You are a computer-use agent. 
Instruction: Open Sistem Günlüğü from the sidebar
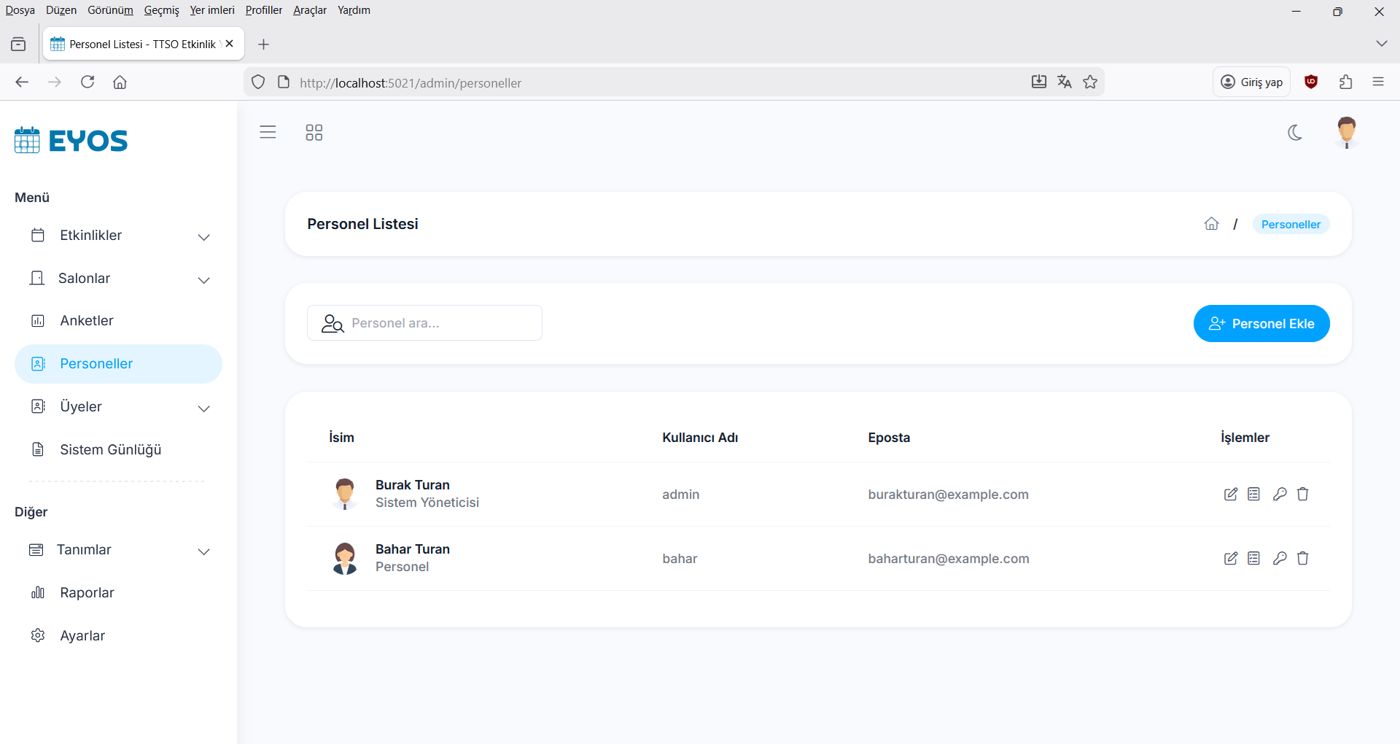[110, 450]
